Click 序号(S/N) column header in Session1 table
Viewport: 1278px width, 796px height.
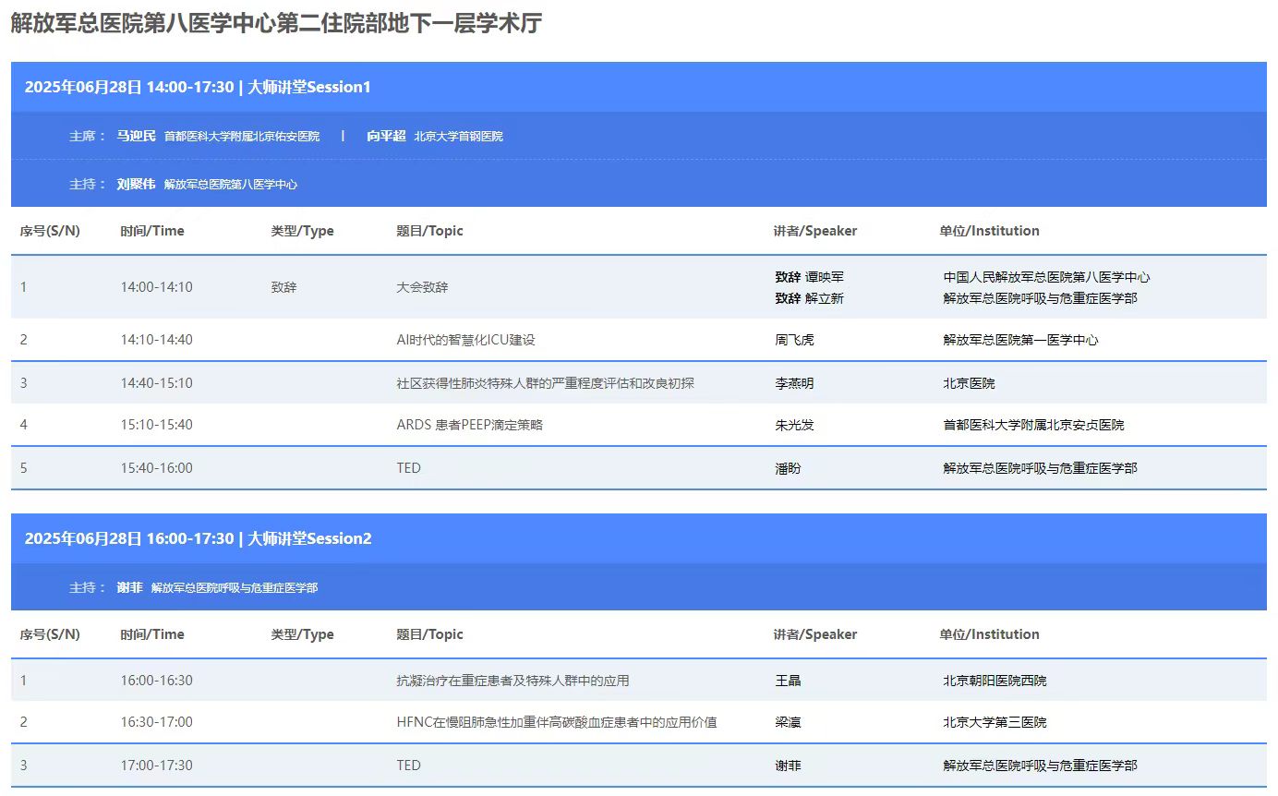(50, 231)
